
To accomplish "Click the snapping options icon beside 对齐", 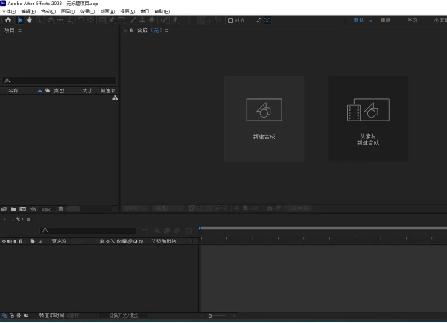I will (x=258, y=20).
